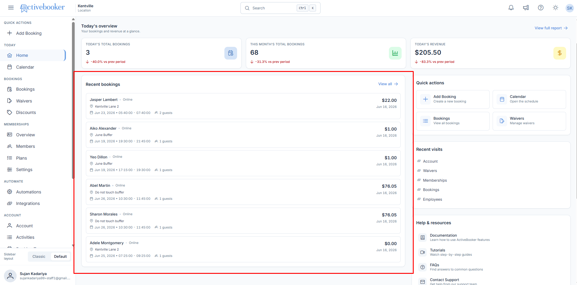This screenshot has width=577, height=285.
Task: Click the profile avatar beside Sujan Kadariya
Action: (x=10, y=276)
